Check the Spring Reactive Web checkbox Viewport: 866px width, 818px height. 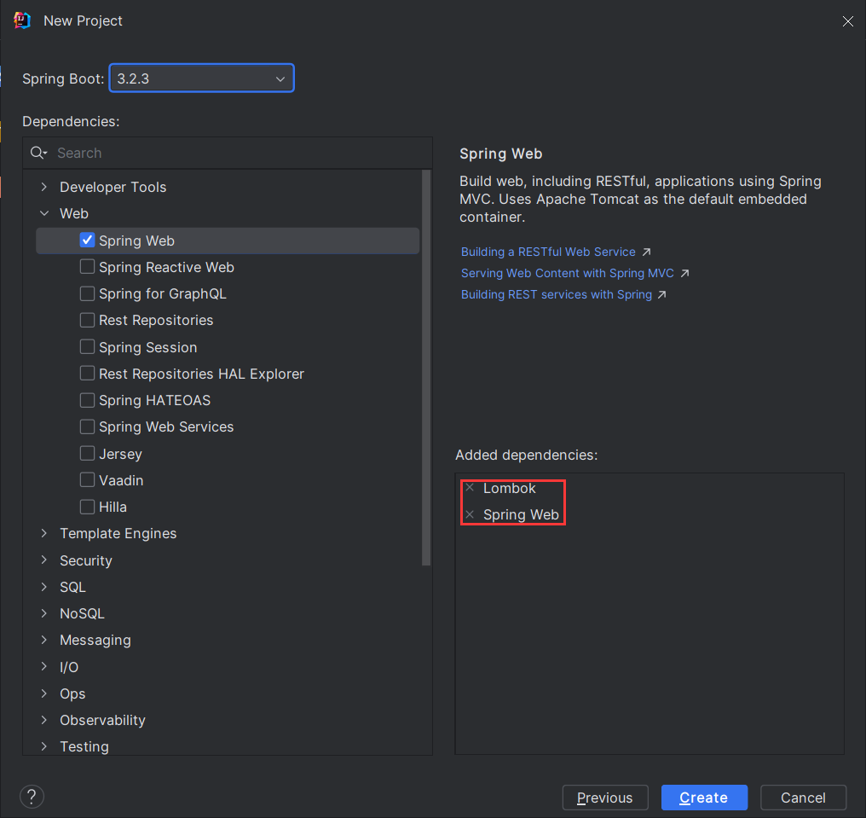[x=87, y=267]
